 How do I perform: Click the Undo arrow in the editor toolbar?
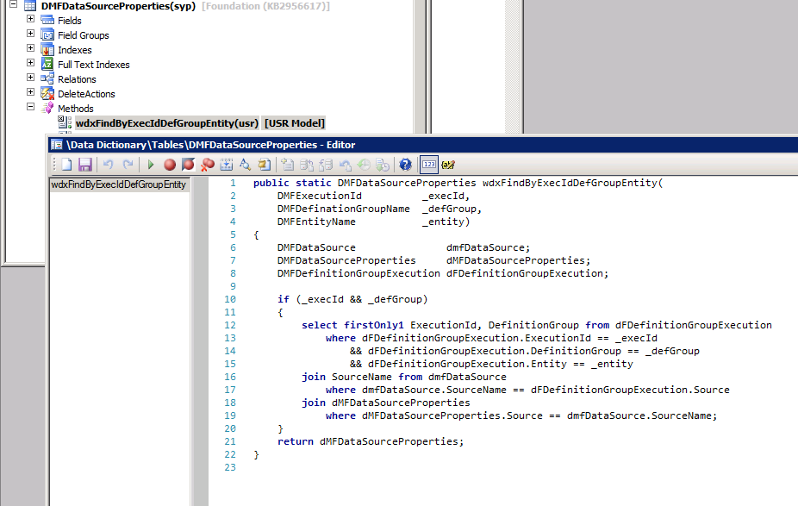(x=109, y=165)
